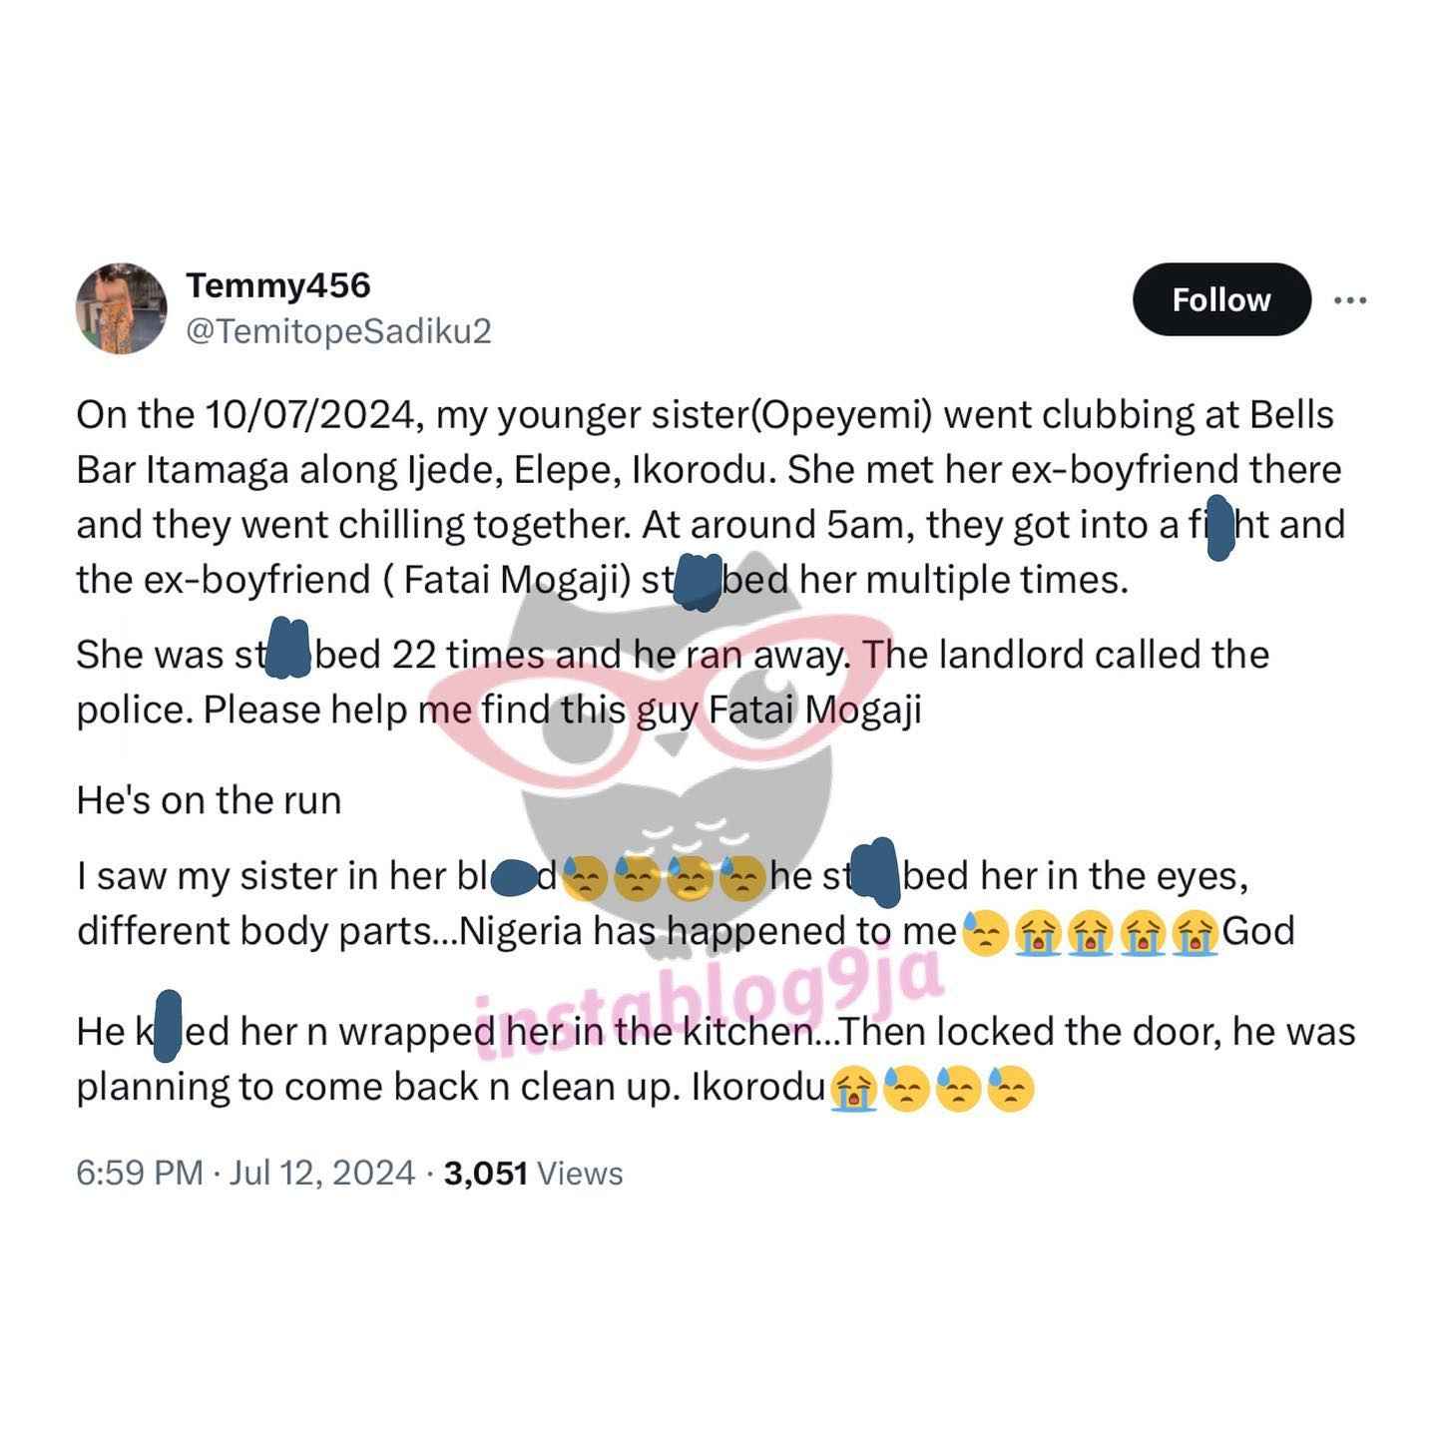1437x1437 pixels.
Task: Select the paragraph starting On the 10/07/2024
Action: point(711,497)
